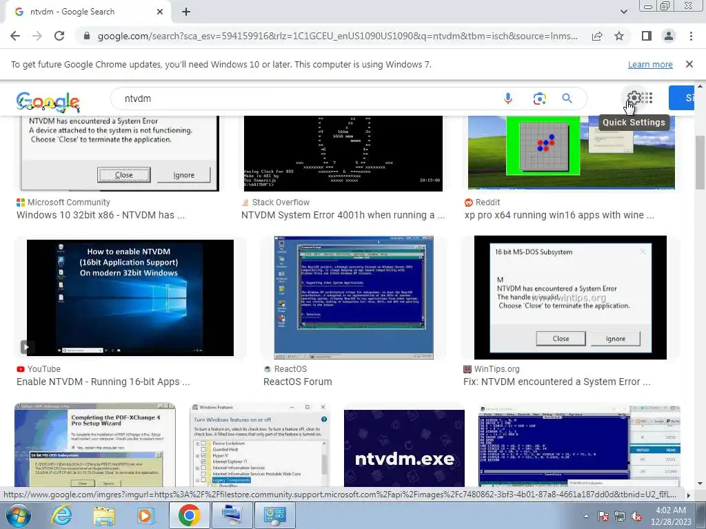Open Stack Overflow analog clock thumbnail
The image size is (706, 529).
tap(343, 153)
